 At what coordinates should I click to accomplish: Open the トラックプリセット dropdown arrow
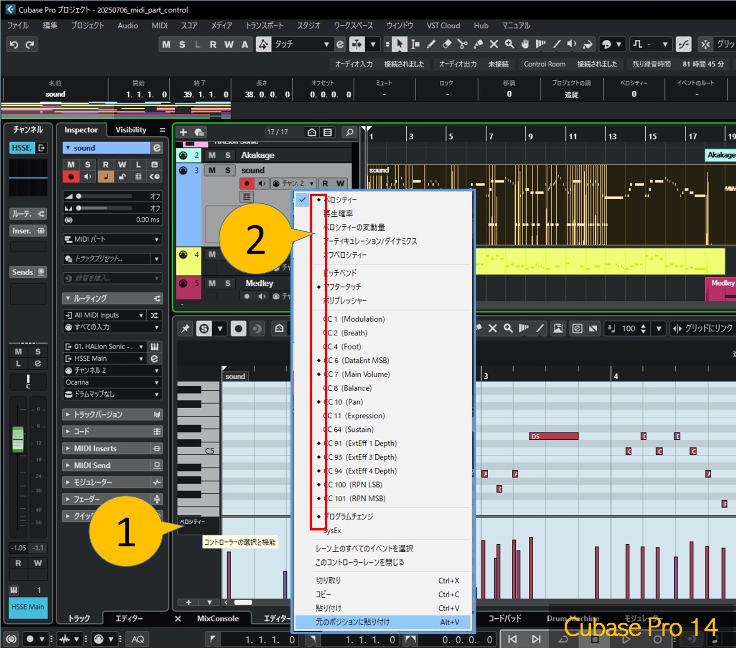157,259
